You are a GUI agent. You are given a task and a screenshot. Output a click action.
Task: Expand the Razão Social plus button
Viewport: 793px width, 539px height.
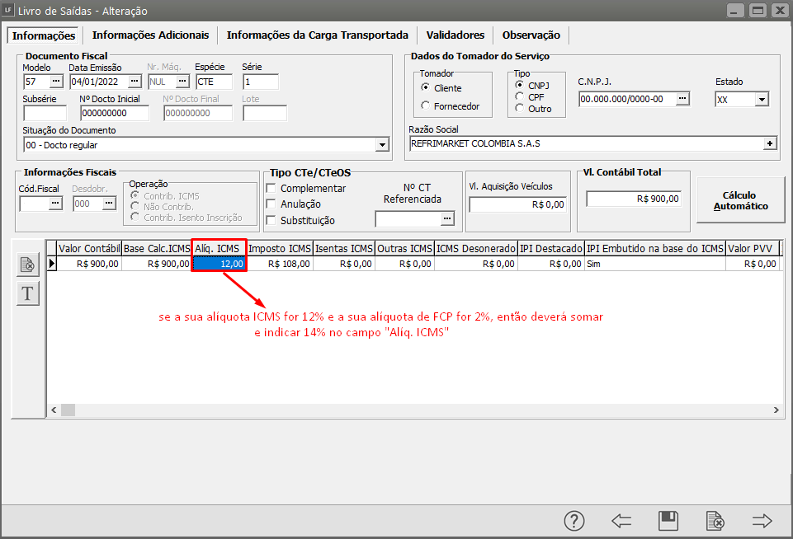click(770, 143)
